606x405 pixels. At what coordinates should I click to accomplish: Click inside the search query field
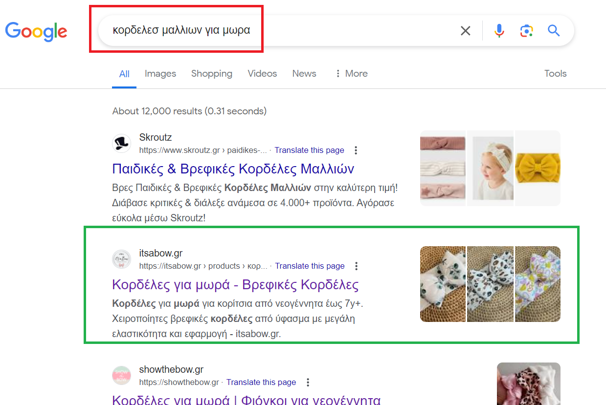pos(284,30)
